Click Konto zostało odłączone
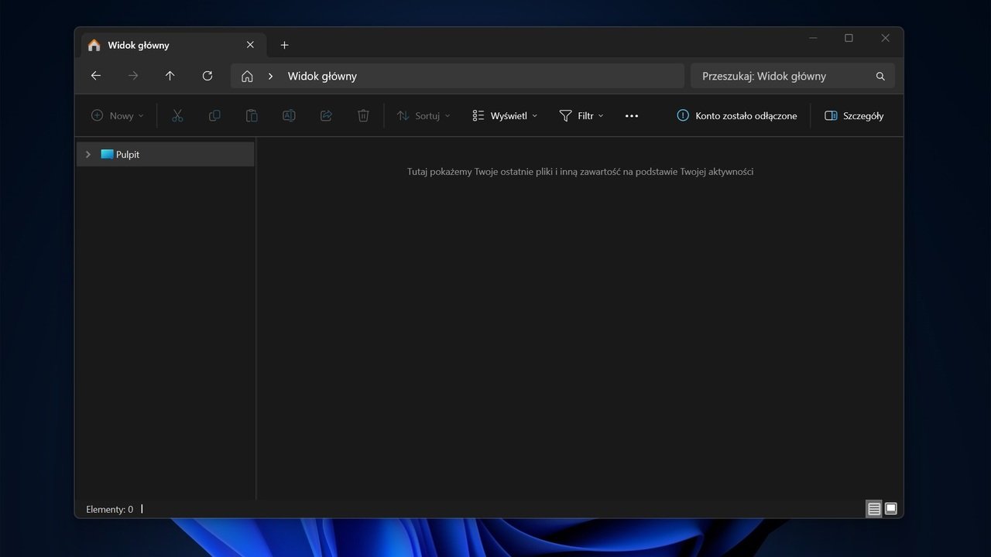The image size is (991, 557). [x=736, y=115]
